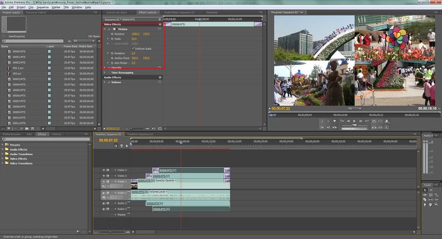Viewport: 442px width, 239px height.
Task: Open the Sequence menu
Action: (x=42, y=8)
